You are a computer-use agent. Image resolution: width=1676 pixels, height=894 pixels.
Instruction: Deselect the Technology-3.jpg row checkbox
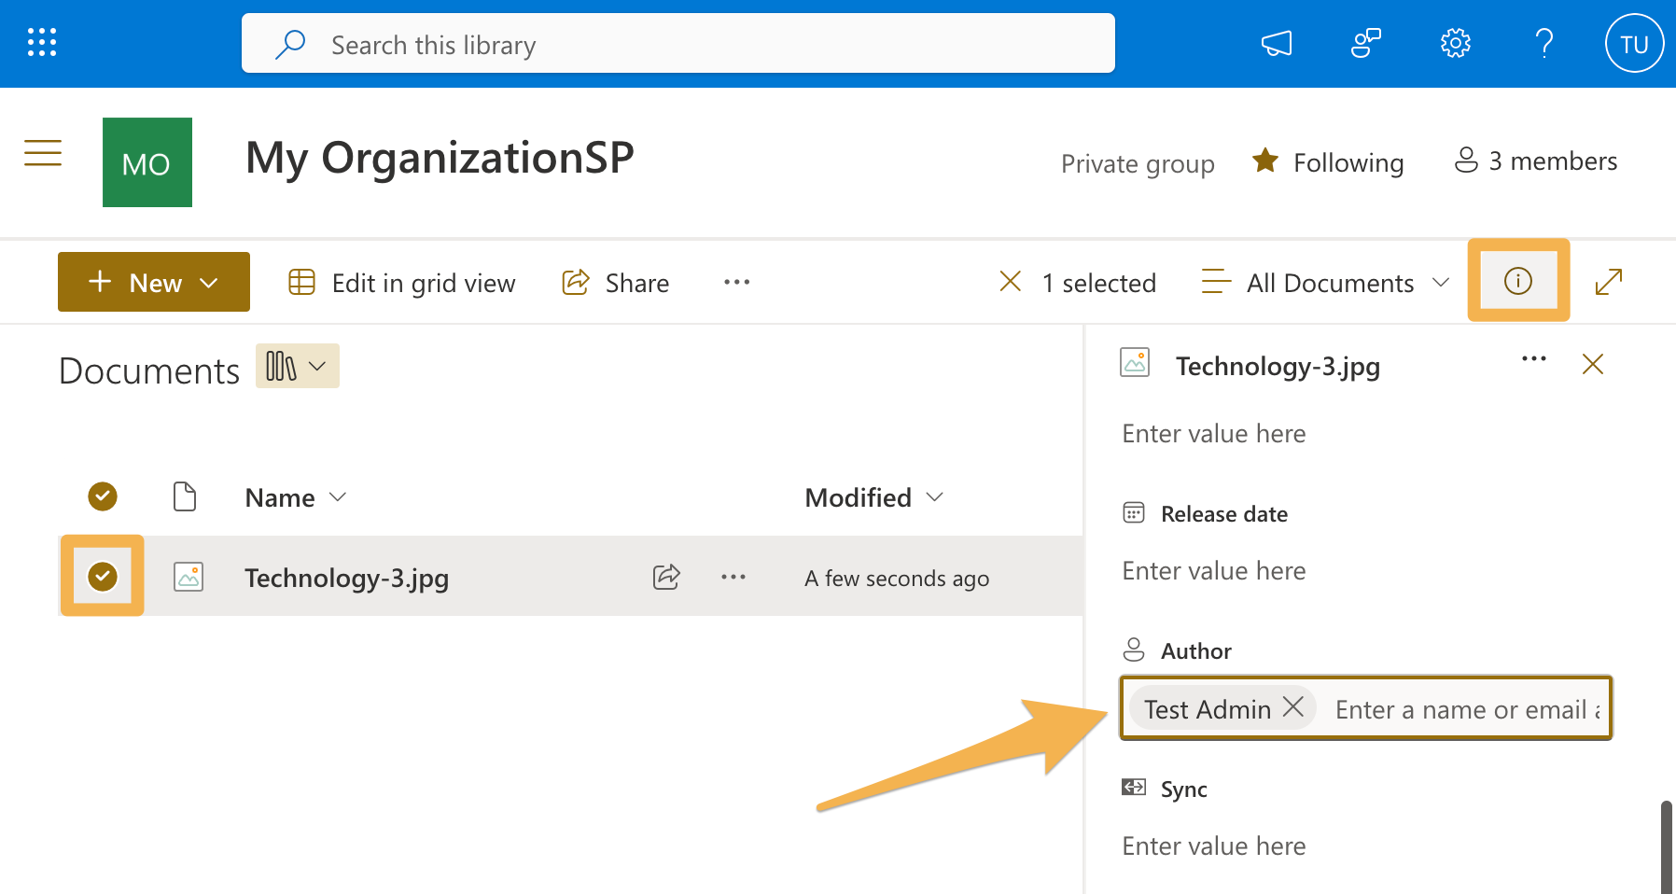(102, 576)
